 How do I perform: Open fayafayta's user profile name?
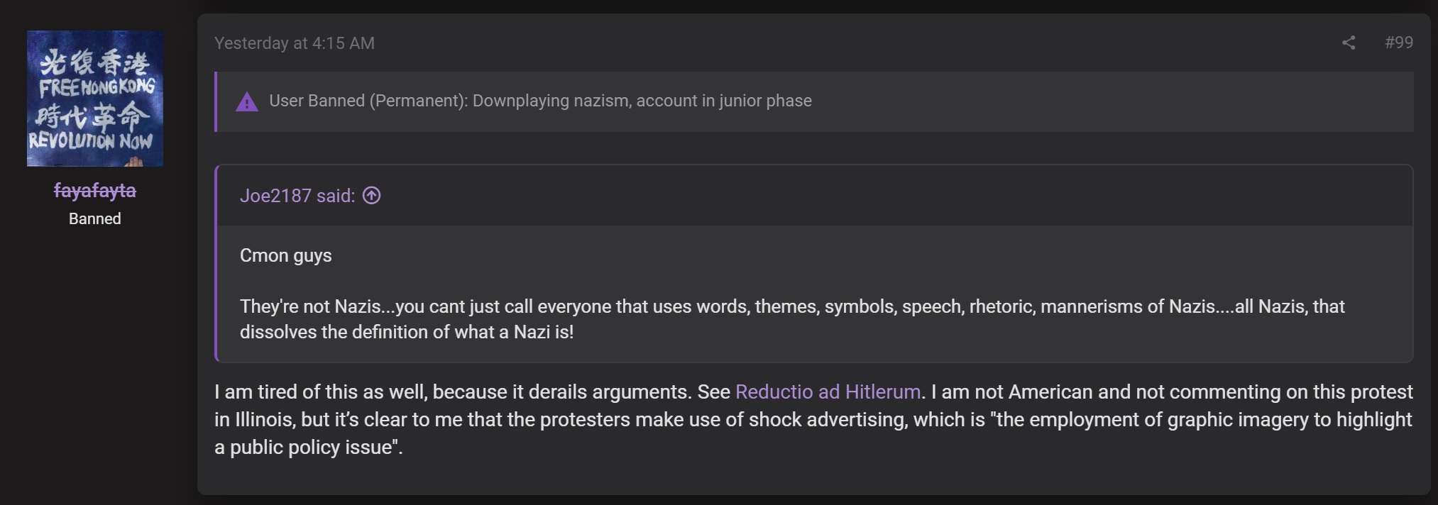coord(94,191)
